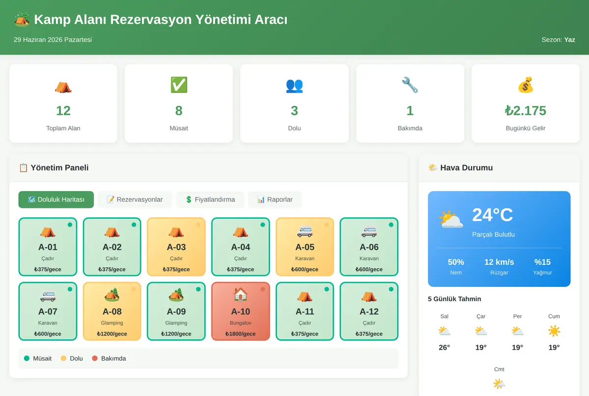Switch to the Raporlar tab
The height and width of the screenshot is (396, 589).
pyautogui.click(x=275, y=199)
